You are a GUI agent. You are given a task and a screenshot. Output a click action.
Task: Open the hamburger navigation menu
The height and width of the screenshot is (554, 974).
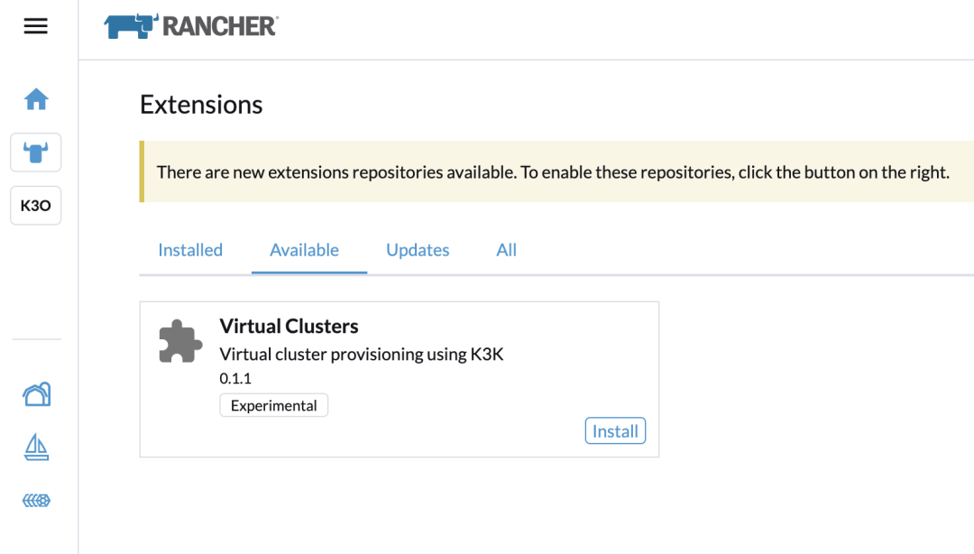35,26
